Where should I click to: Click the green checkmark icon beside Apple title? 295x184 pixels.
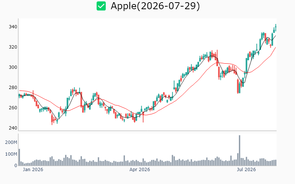(x=101, y=6)
